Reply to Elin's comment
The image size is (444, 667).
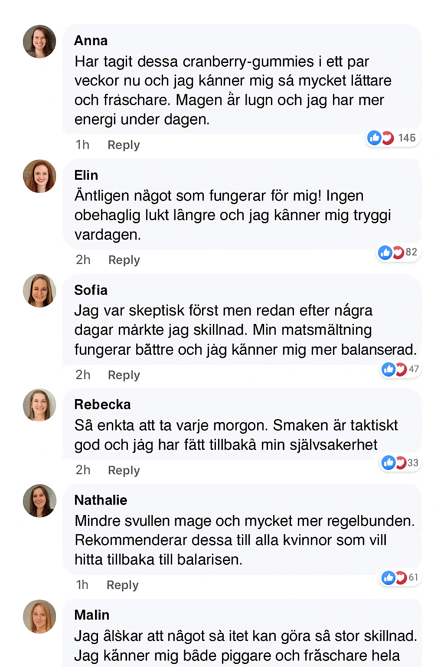124,260
